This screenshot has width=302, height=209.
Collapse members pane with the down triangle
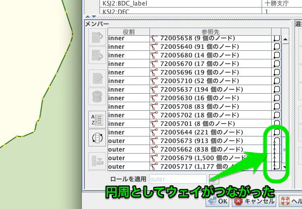[x=94, y=17]
